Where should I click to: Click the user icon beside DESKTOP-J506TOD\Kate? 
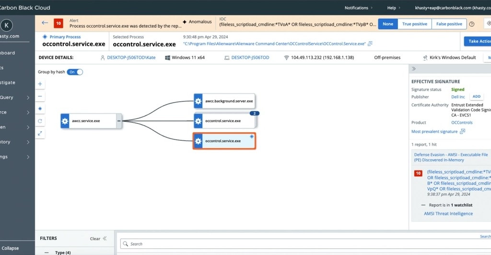[x=103, y=58]
